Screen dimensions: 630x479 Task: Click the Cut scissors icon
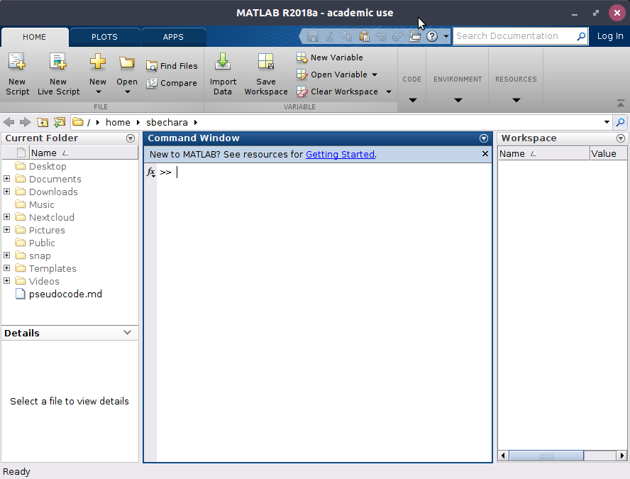click(x=330, y=37)
